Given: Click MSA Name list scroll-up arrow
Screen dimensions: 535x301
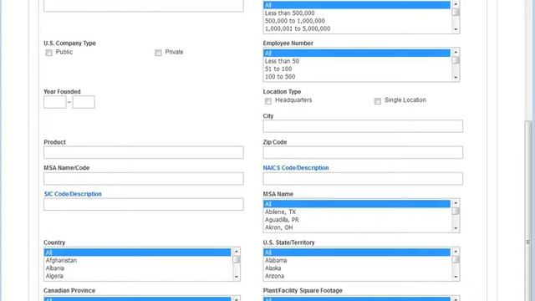Looking at the screenshot, I should 456,203.
